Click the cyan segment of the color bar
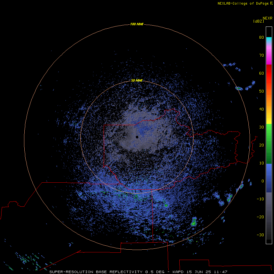The image size is (274, 274). pos(269,40)
